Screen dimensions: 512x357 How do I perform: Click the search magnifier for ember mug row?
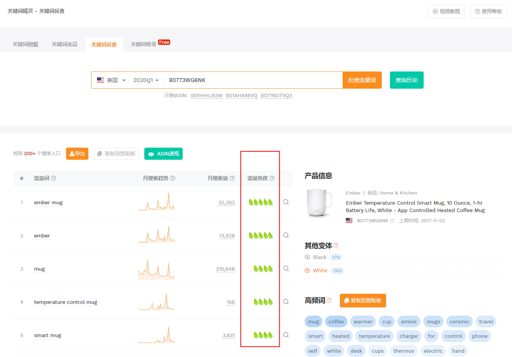click(286, 202)
